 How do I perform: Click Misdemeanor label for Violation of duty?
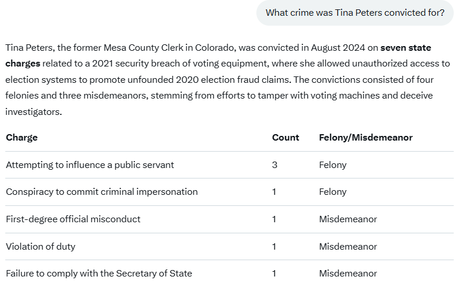pyautogui.click(x=347, y=247)
